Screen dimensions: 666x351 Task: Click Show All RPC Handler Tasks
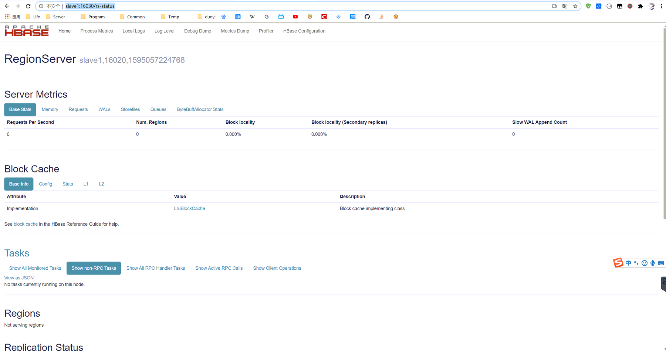(156, 268)
